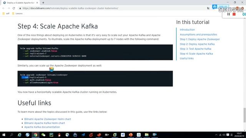Open Bitnami Apache Zookeeper Helm chart link
The image size is (246, 138).
click(48, 119)
